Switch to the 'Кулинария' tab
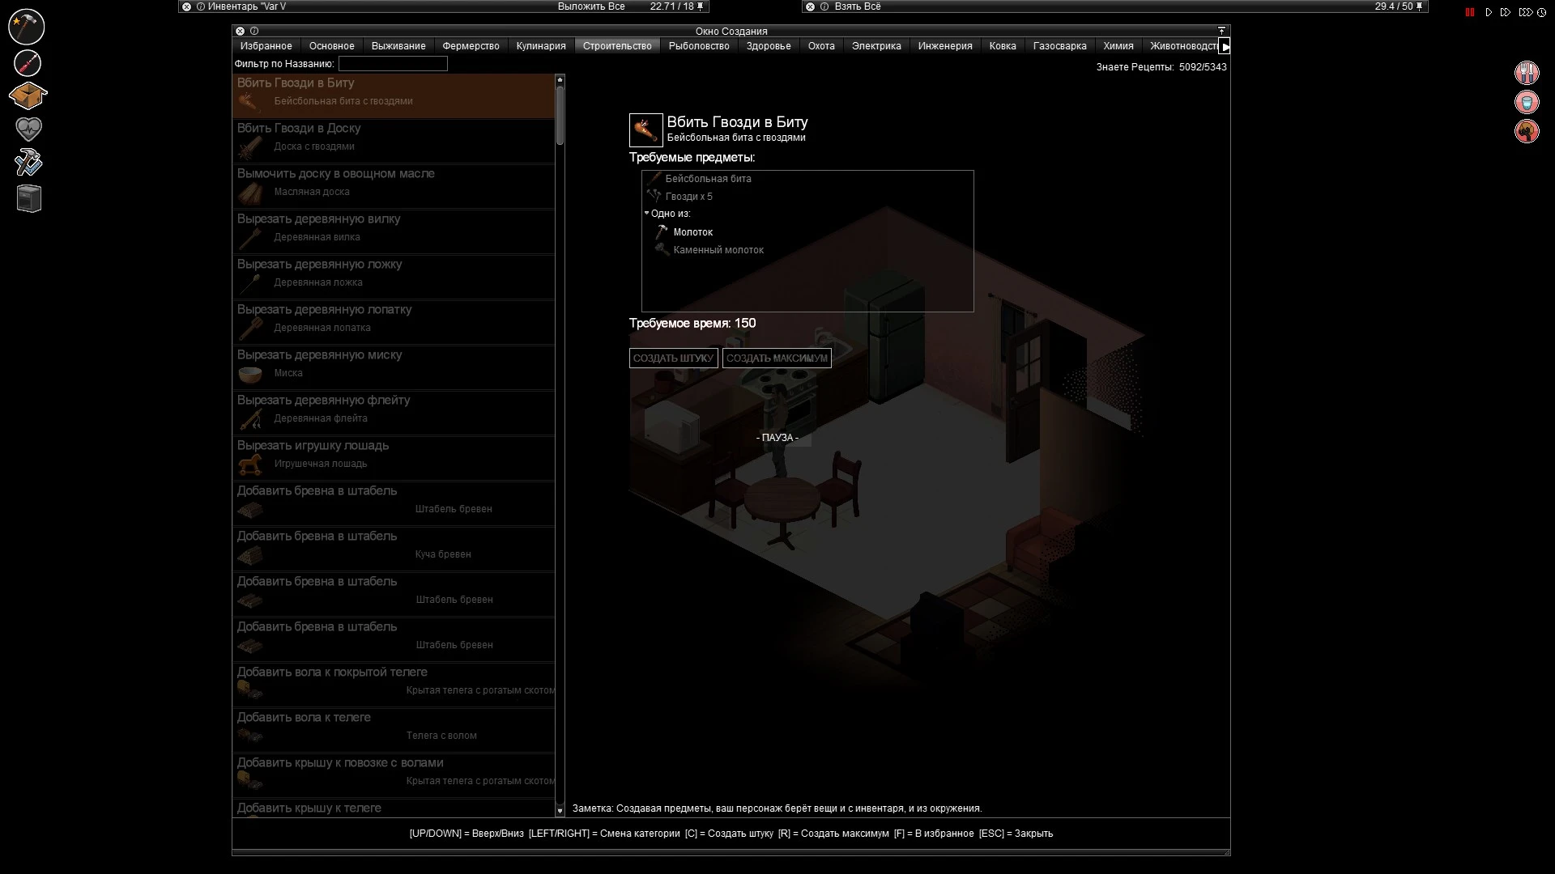 coord(540,46)
